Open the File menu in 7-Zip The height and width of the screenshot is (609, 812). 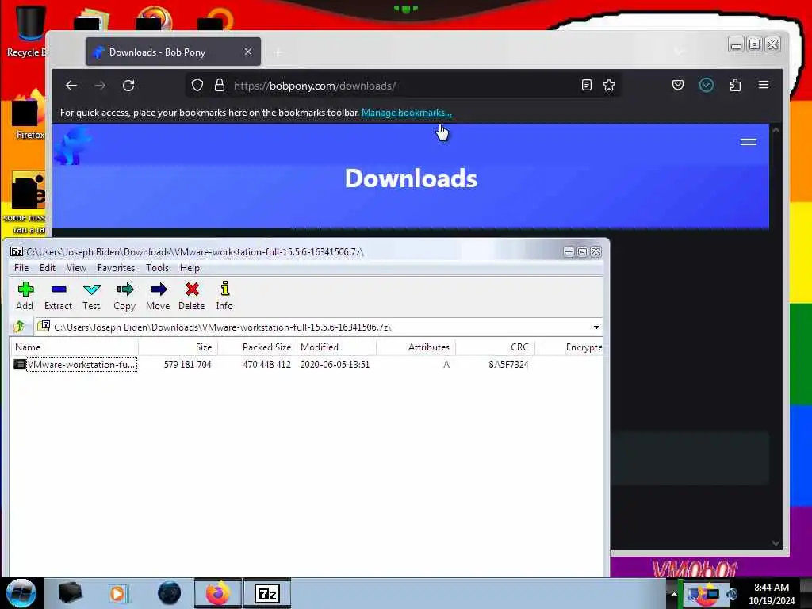tap(21, 268)
